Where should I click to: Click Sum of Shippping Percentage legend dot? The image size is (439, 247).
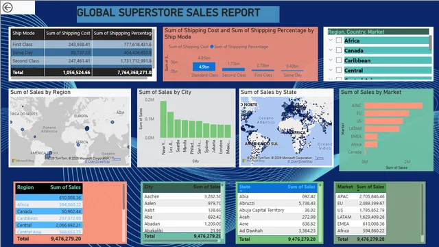212,47
